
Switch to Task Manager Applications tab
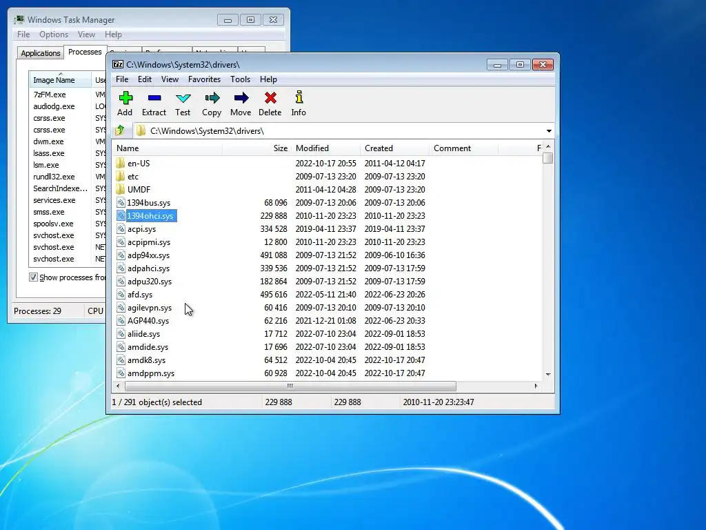point(41,52)
